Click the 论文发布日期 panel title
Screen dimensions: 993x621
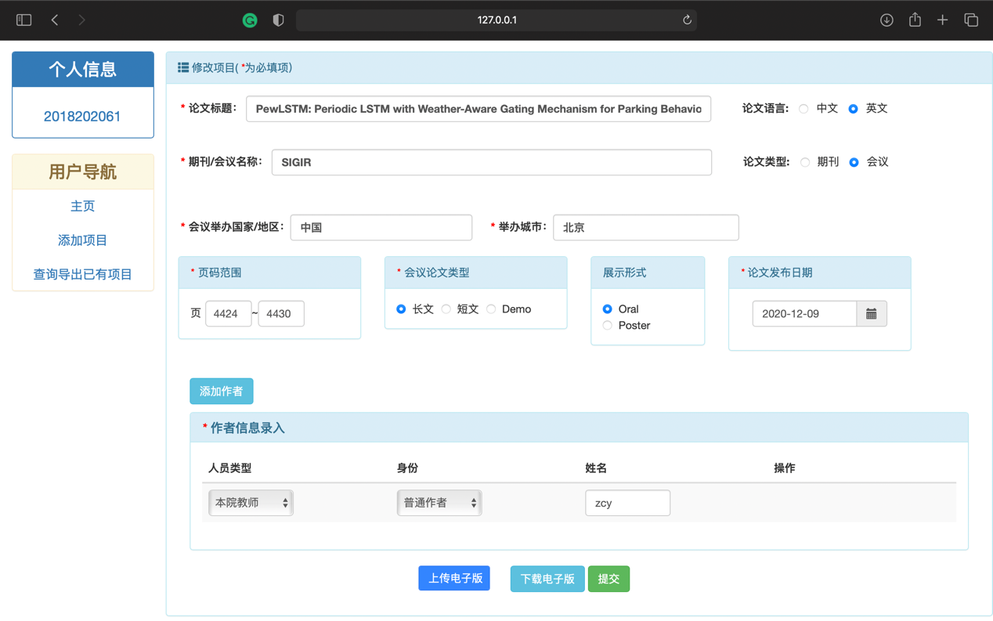[780, 273]
